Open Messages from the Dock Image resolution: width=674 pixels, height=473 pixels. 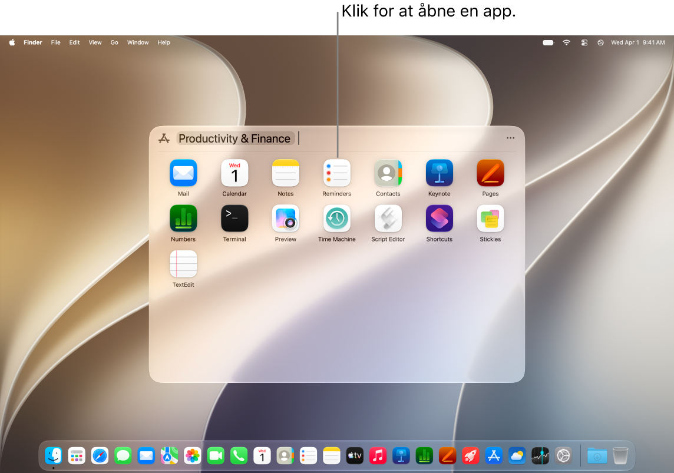click(x=123, y=455)
